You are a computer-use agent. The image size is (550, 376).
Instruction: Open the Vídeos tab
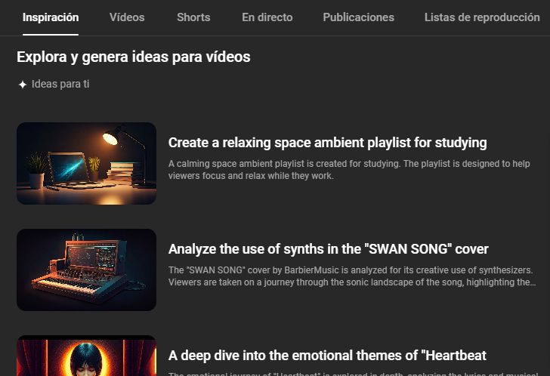click(x=127, y=17)
